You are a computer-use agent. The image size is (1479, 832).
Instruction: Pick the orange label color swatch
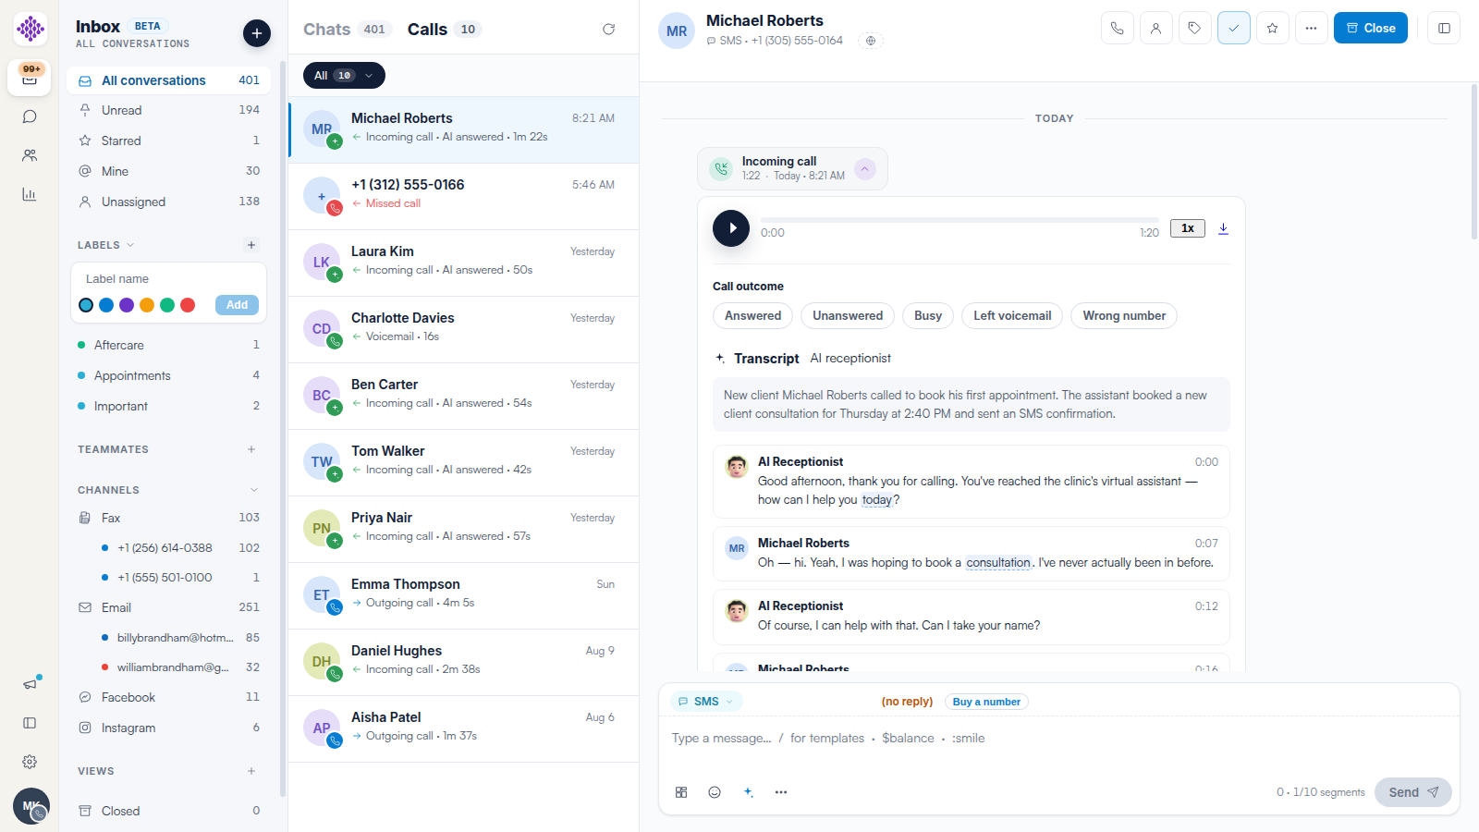(x=147, y=305)
